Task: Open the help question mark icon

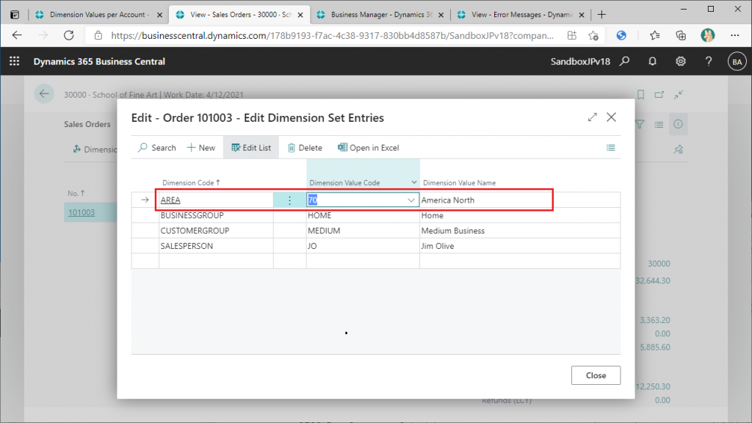Action: point(709,62)
